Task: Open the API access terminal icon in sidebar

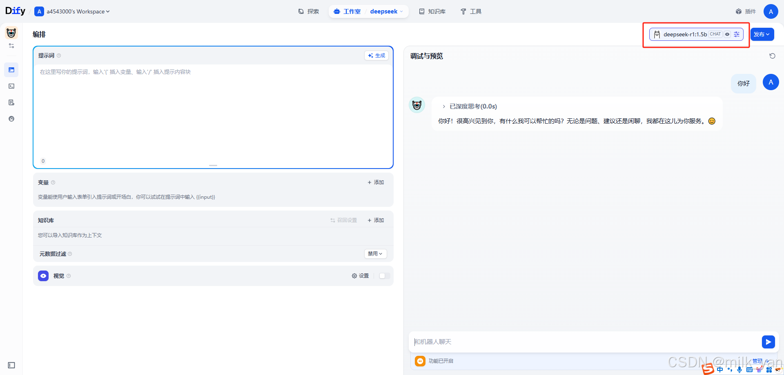Action: point(11,86)
